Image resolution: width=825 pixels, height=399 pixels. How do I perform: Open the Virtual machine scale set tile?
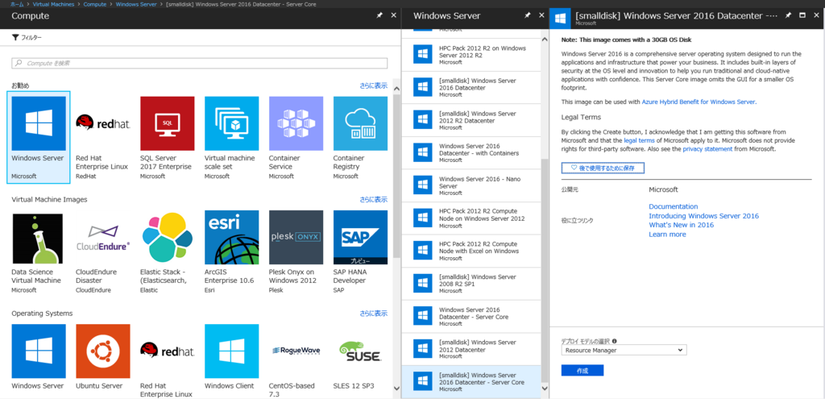click(x=231, y=137)
